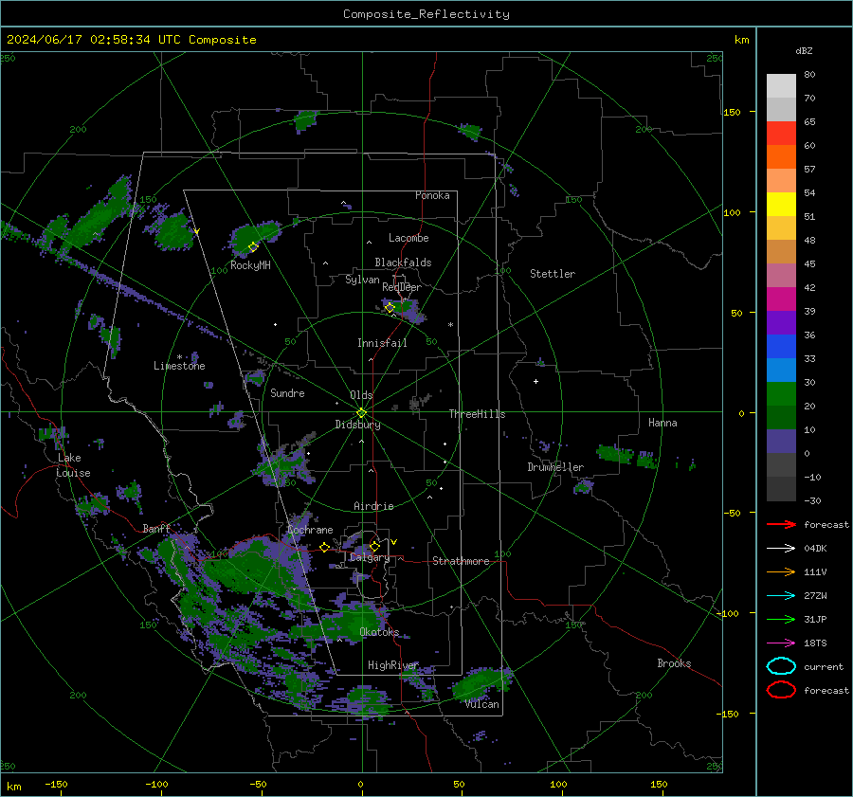The height and width of the screenshot is (797, 853).
Task: Click the current legend text
Action: pyautogui.click(x=824, y=666)
